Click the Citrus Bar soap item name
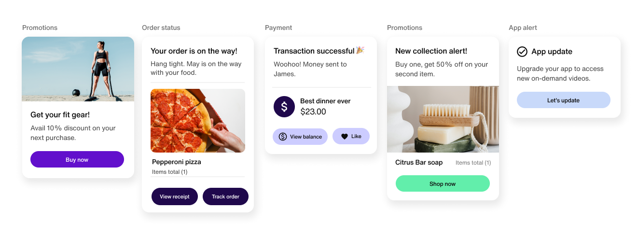This screenshot has height=252, width=638. point(419,162)
